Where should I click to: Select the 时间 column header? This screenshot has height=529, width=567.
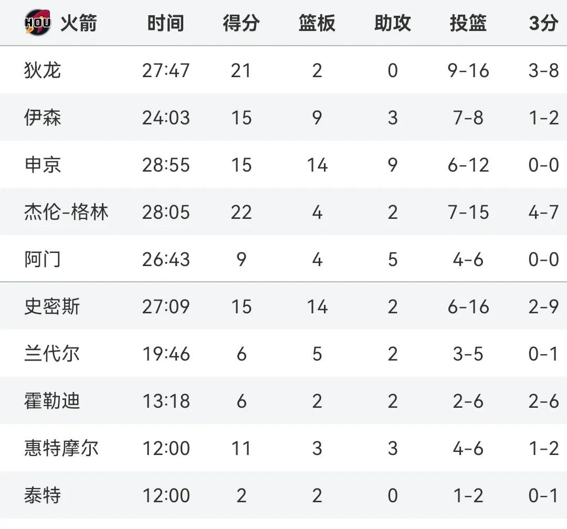pyautogui.click(x=165, y=23)
